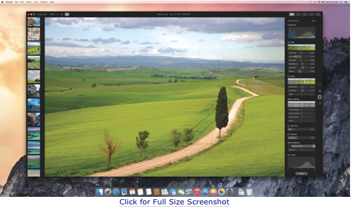The height and width of the screenshot is (209, 357).
Task: Launch Launchpad rocket icon in dock
Action: tap(108, 192)
